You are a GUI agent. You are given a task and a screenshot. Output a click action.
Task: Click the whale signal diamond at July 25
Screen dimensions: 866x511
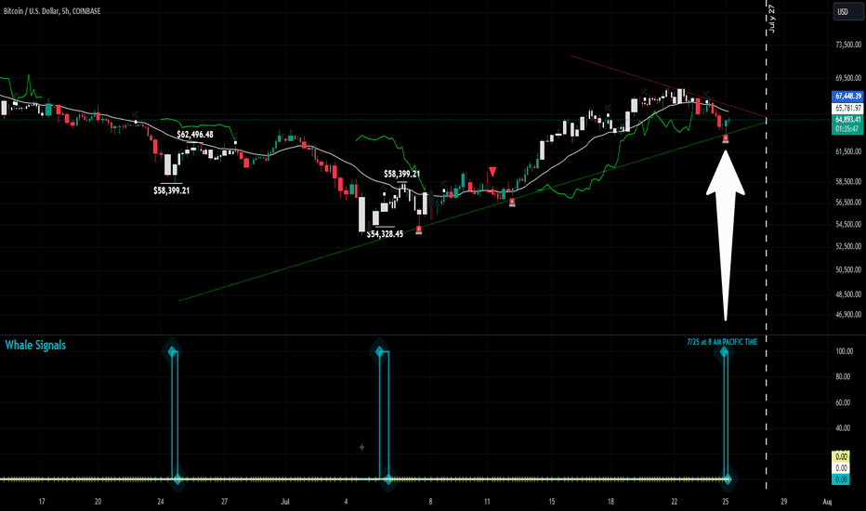pyautogui.click(x=724, y=351)
